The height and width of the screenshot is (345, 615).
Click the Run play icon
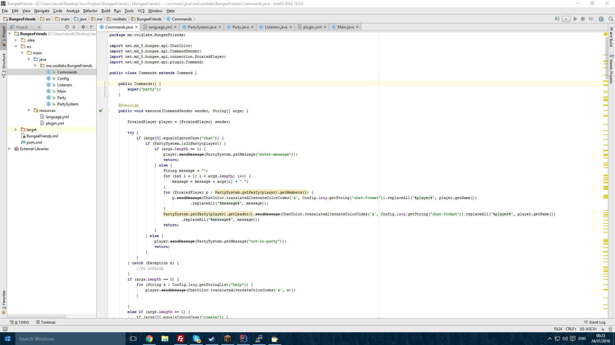point(575,19)
